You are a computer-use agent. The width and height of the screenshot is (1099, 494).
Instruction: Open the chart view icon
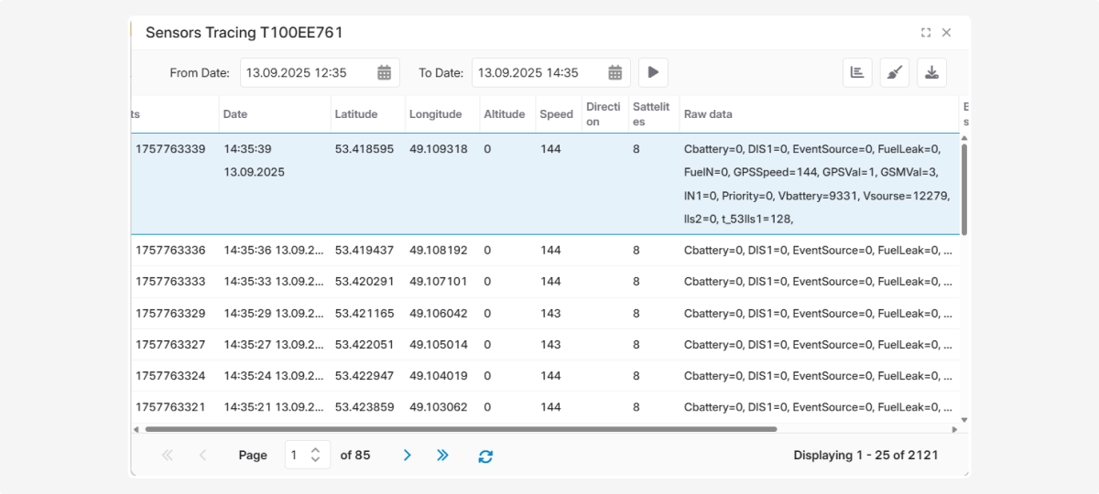click(x=857, y=72)
